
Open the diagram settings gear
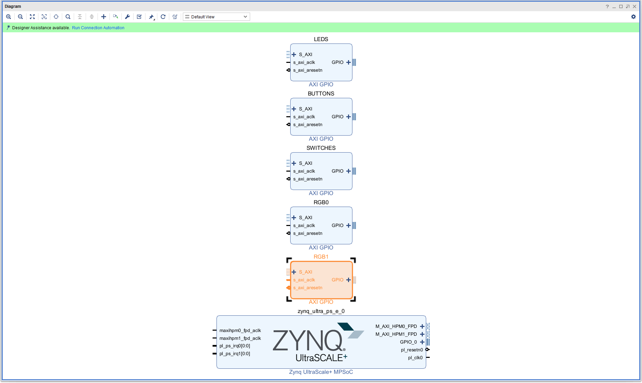[634, 17]
